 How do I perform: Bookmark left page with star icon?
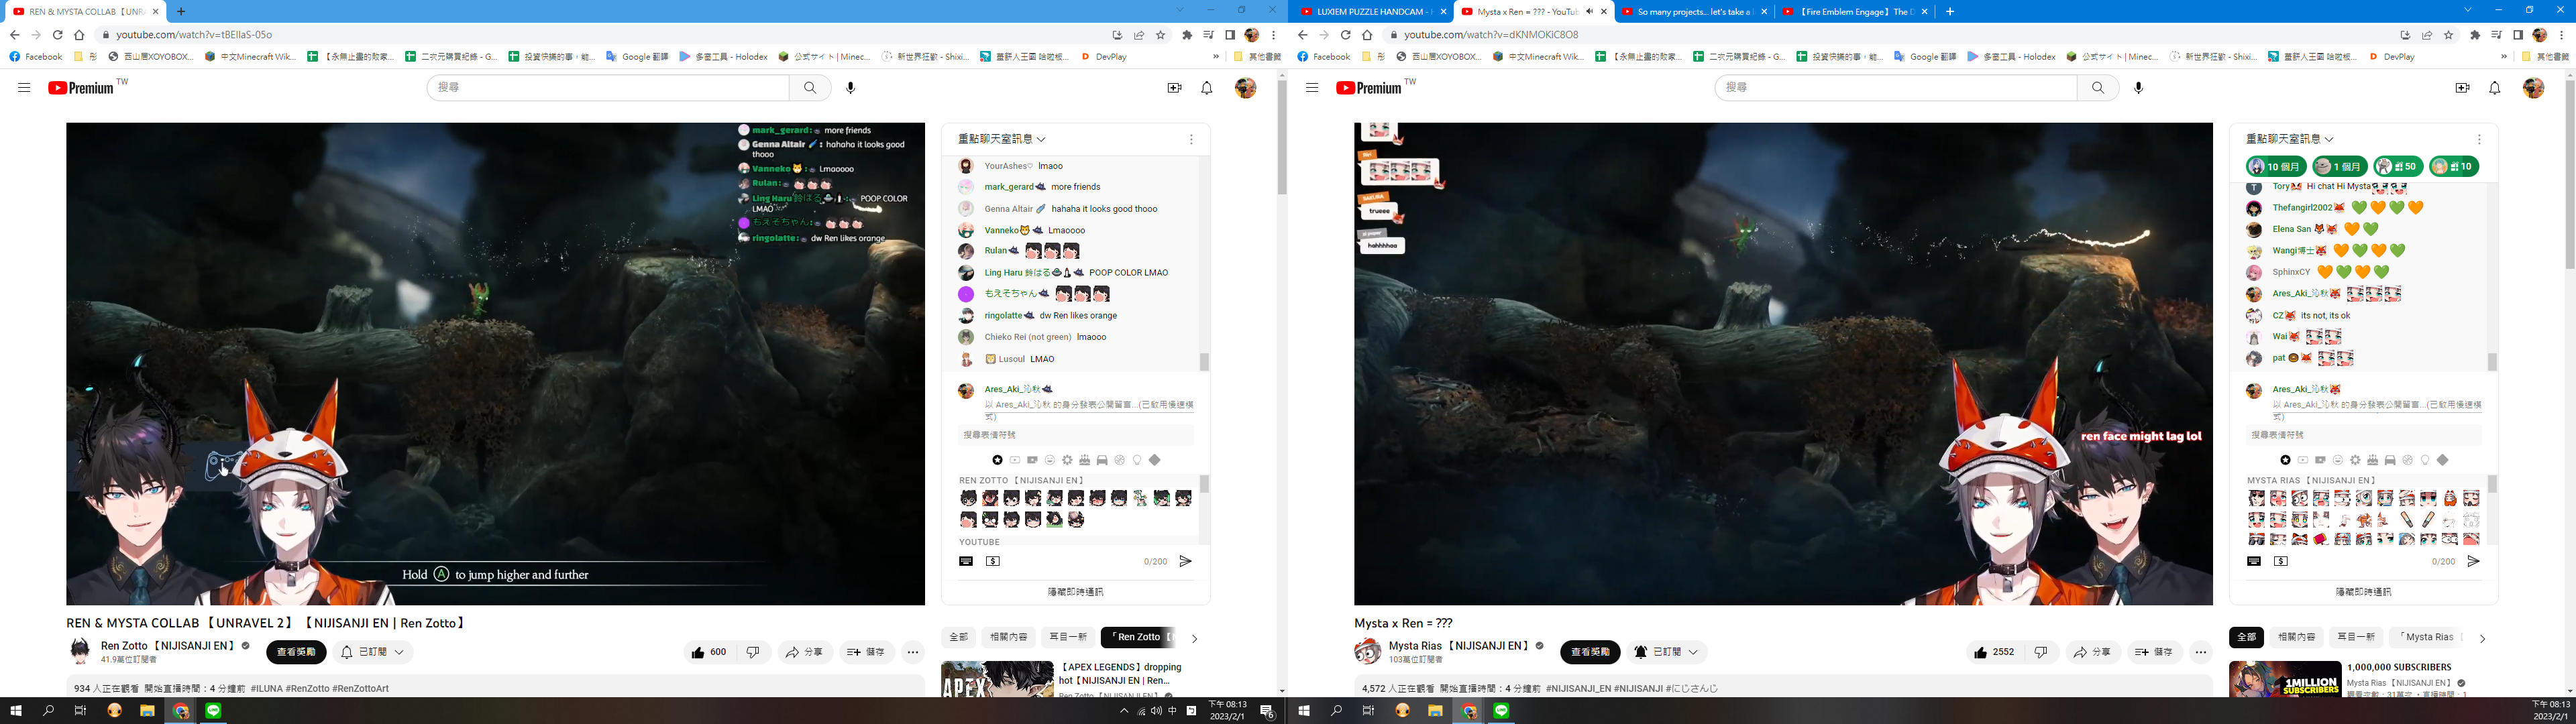pos(1160,35)
